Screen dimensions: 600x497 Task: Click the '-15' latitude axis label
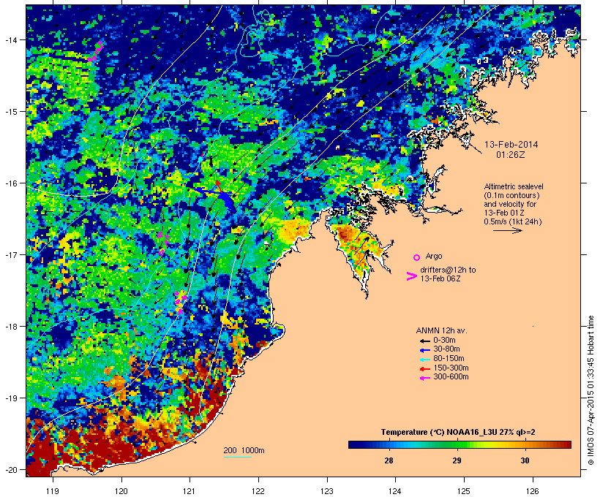10,112
